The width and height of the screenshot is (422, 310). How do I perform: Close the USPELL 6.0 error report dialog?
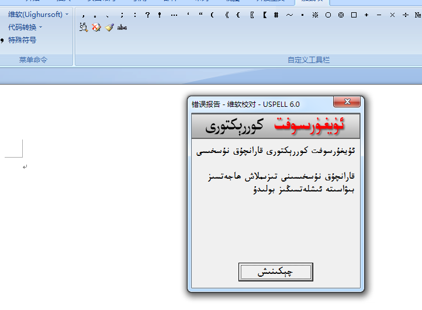[x=347, y=103]
